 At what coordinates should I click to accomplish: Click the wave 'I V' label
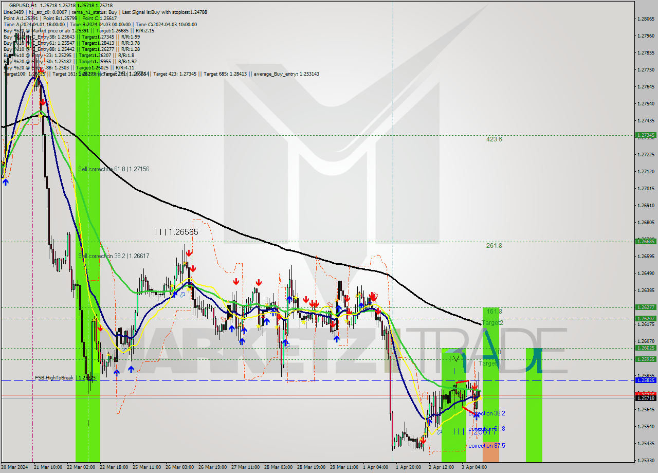coord(454,358)
